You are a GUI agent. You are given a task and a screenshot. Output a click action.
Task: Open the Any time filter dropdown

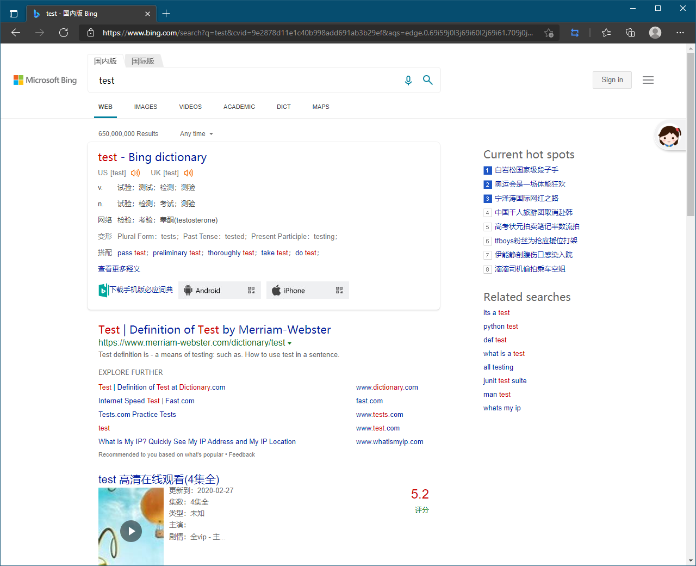click(196, 133)
